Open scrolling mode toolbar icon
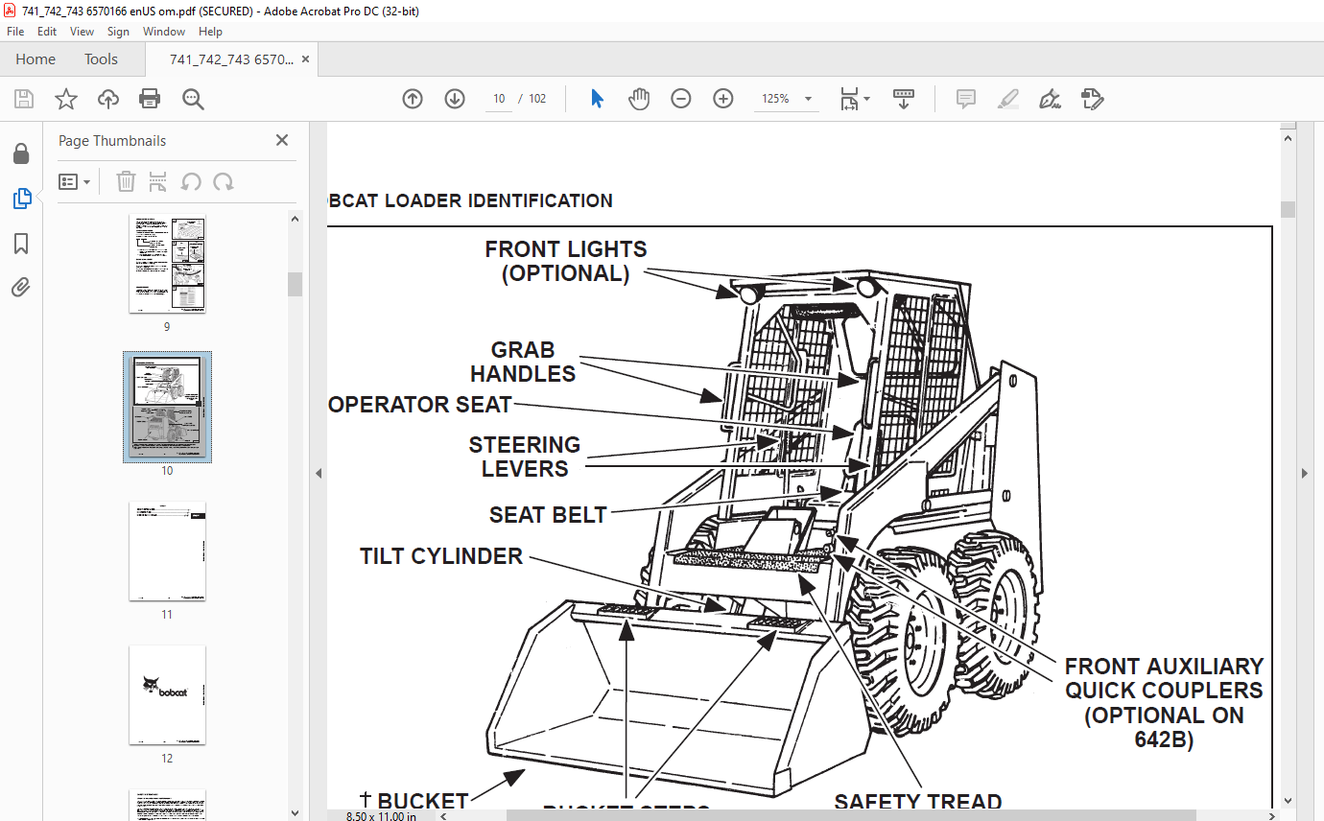Image resolution: width=1324 pixels, height=821 pixels. point(903,99)
